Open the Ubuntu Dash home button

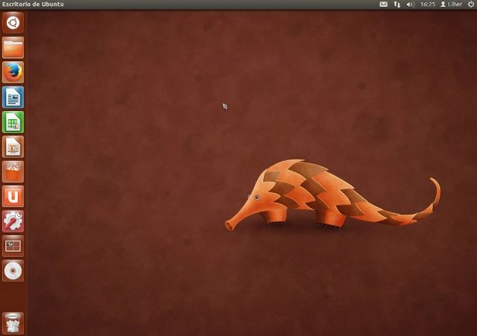click(13, 23)
